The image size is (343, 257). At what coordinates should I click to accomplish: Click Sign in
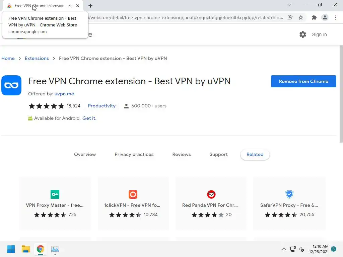click(319, 34)
